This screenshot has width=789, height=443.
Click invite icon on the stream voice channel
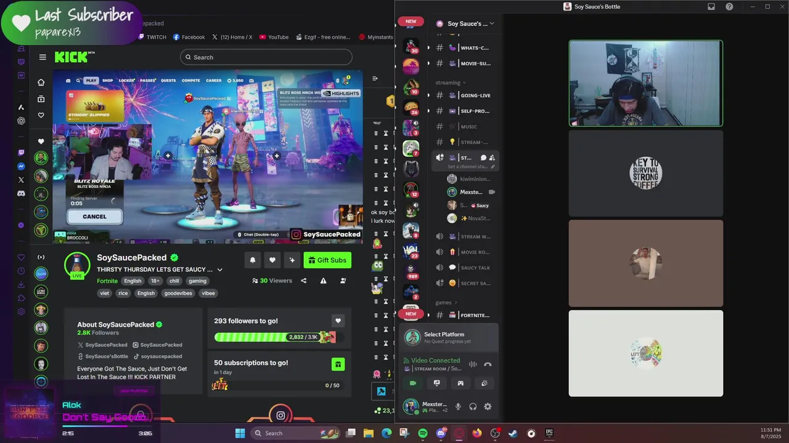pos(492,158)
